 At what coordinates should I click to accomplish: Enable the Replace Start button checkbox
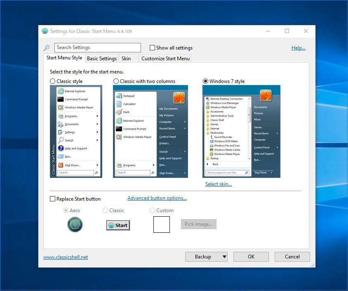coord(53,199)
